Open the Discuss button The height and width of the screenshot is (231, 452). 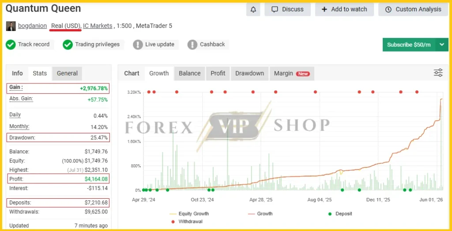[x=287, y=9]
